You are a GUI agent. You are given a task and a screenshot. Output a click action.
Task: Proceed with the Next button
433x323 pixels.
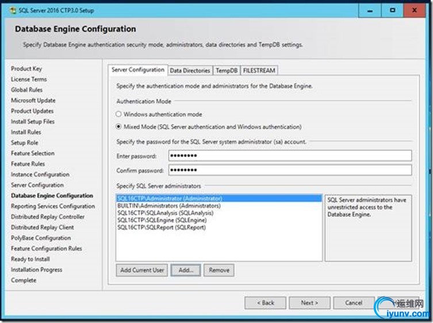point(309,303)
